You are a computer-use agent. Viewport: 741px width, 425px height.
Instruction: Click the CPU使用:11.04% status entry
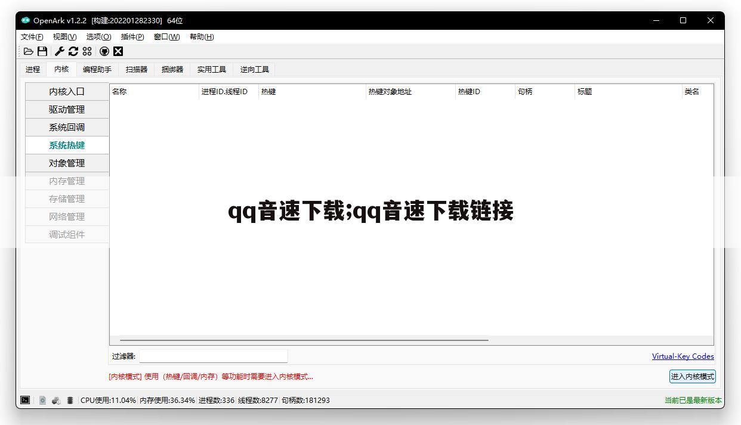coord(108,400)
